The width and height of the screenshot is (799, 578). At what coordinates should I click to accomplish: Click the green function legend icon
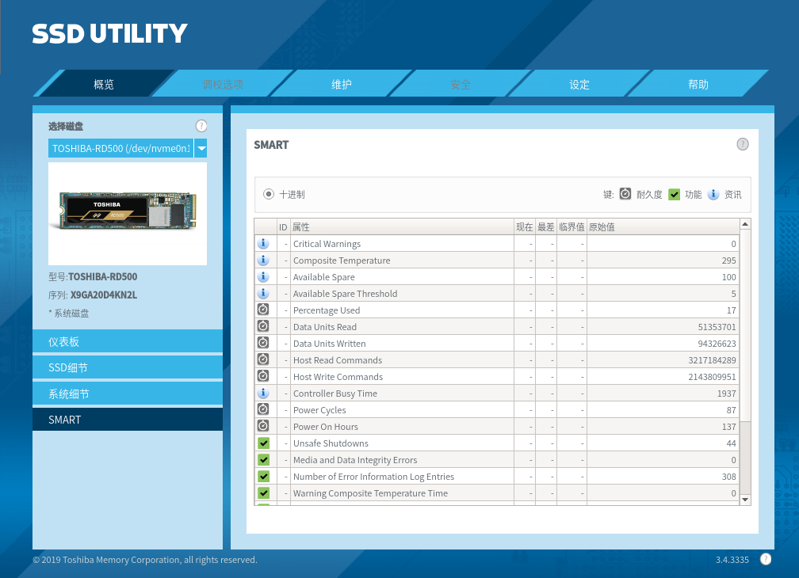point(674,194)
